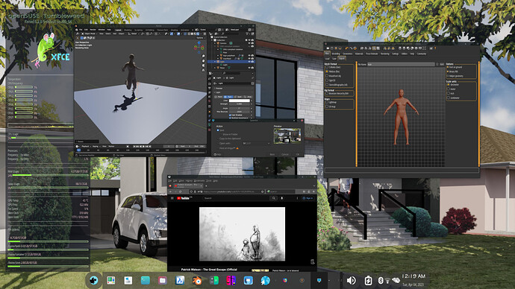Click the light Color swatch in Blender
515x289 pixels.
pyautogui.click(x=240, y=101)
